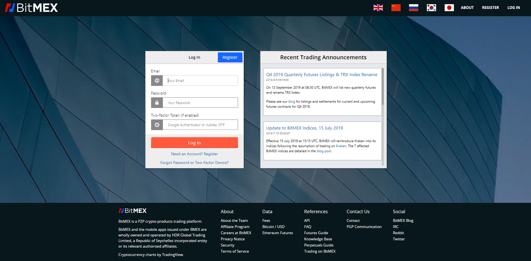Click timestamp 2019-7-15 03:50:47
The height and width of the screenshot is (261, 531).
click(278, 133)
